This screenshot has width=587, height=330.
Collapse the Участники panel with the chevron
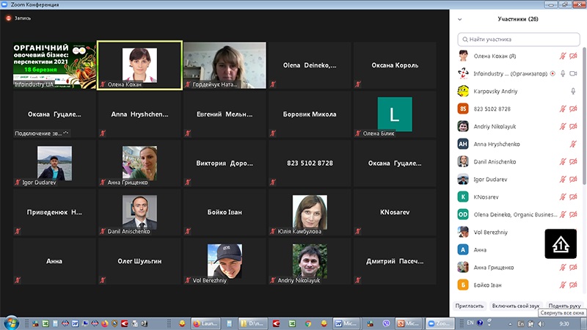460,19
